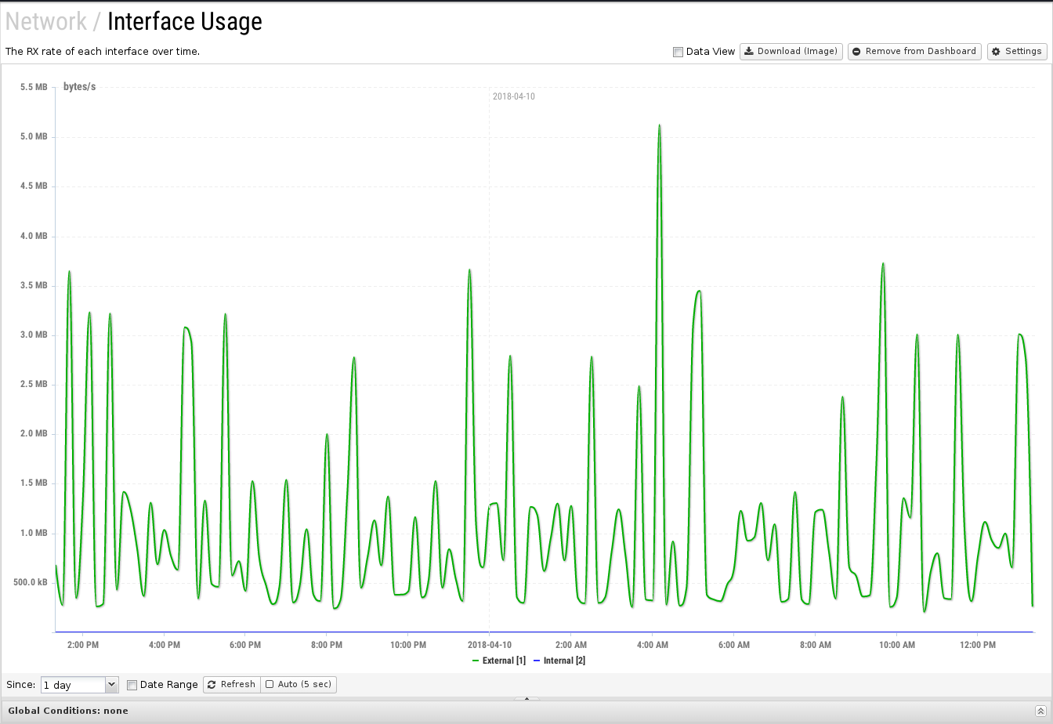Click the Refresh button

pos(231,685)
